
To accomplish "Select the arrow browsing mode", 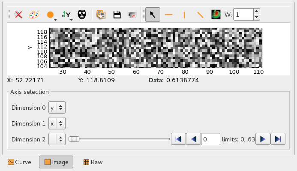I will click(x=153, y=15).
